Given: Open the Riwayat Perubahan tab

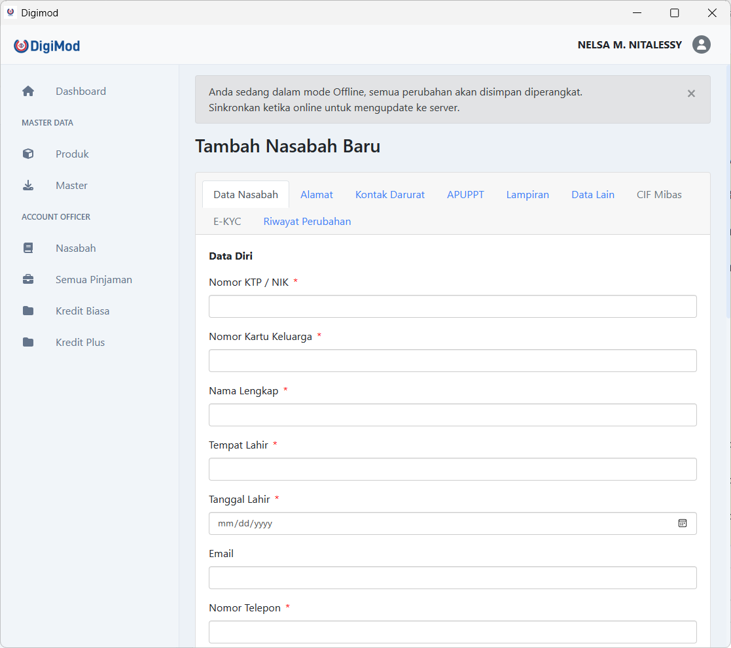Looking at the screenshot, I should 307,222.
